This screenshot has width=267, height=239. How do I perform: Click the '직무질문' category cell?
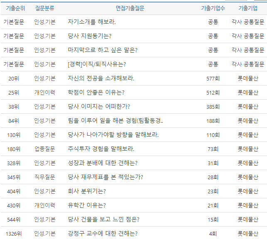44,177
